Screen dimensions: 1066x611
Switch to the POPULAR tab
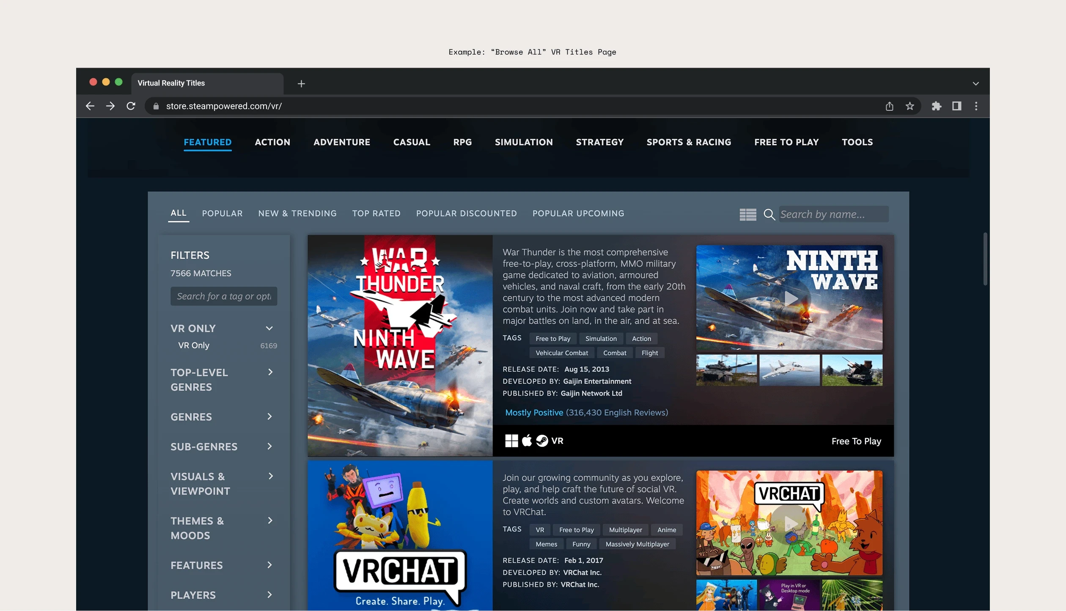[222, 214]
